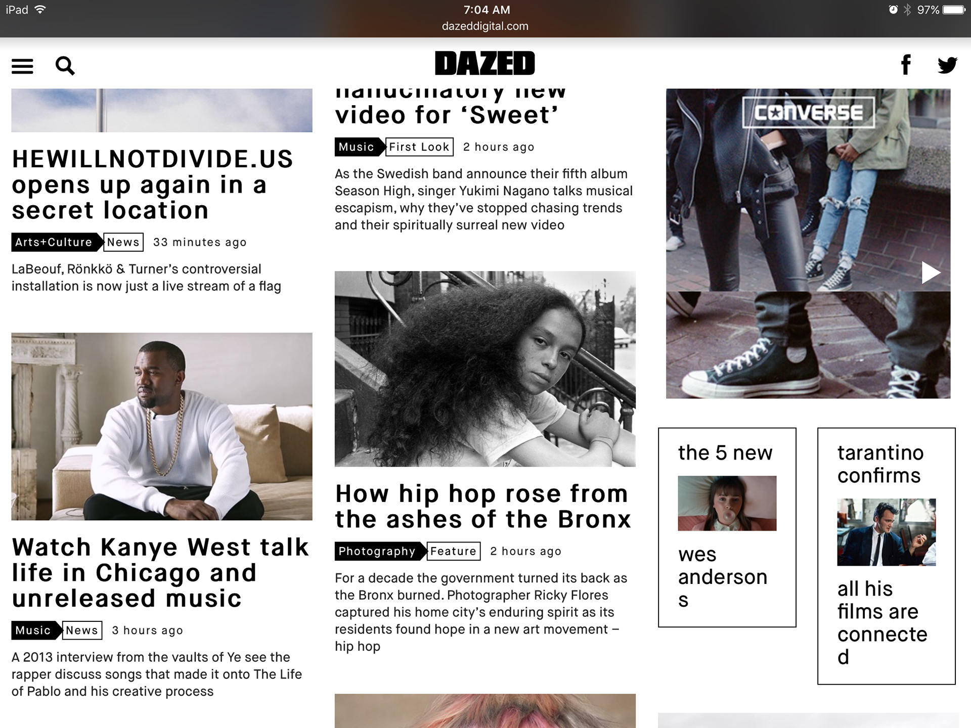The image size is (971, 728).
Task: Play the Converse video ad
Action: (x=931, y=272)
